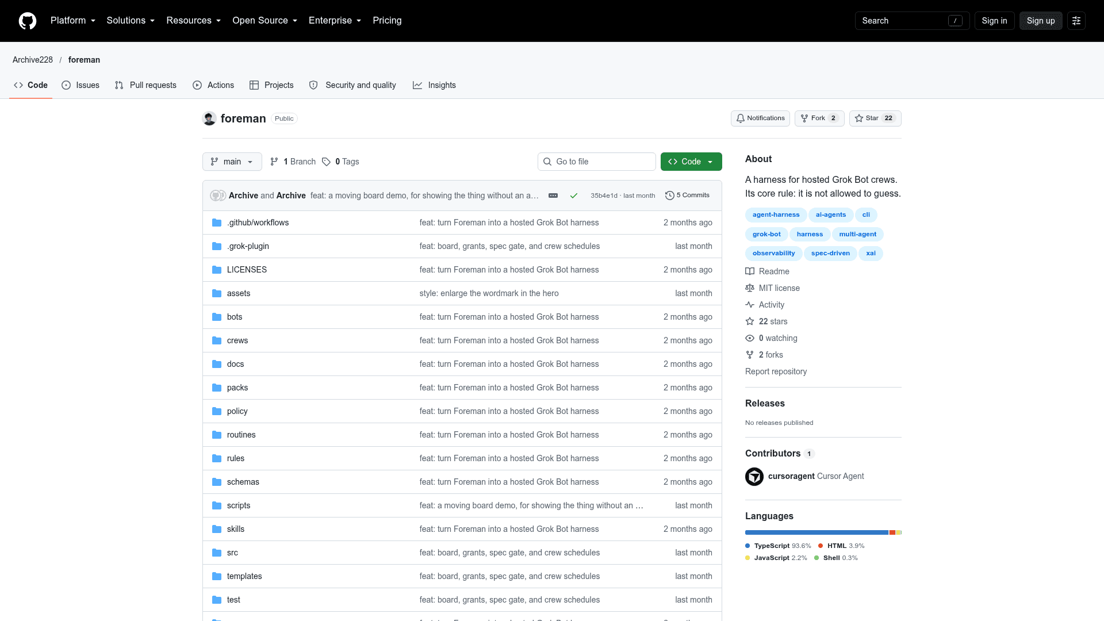Click the MIT license scales icon
Image resolution: width=1104 pixels, height=621 pixels.
pos(750,288)
